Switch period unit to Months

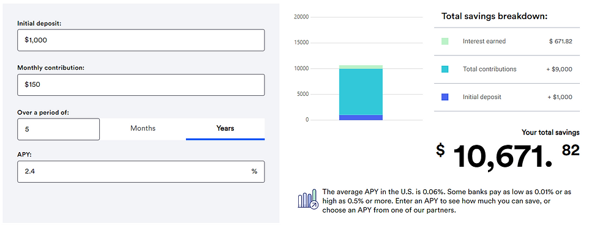point(143,129)
